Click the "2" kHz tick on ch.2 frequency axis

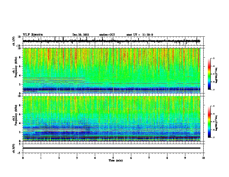[20, 132]
